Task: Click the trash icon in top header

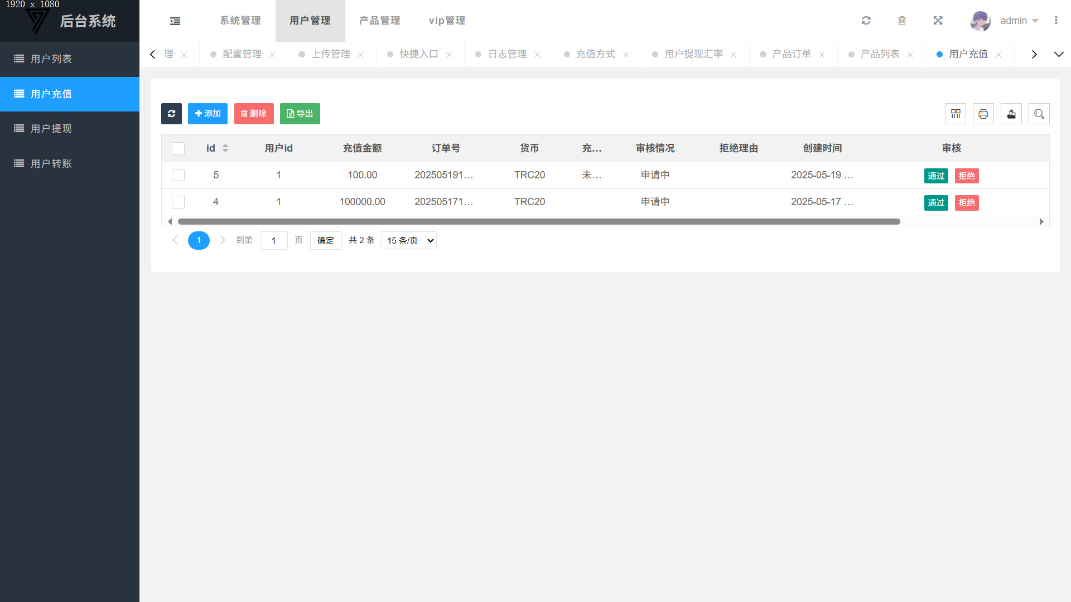Action: [x=902, y=21]
